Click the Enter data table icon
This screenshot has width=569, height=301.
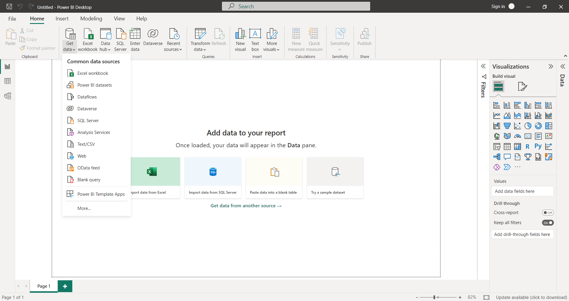point(135,34)
